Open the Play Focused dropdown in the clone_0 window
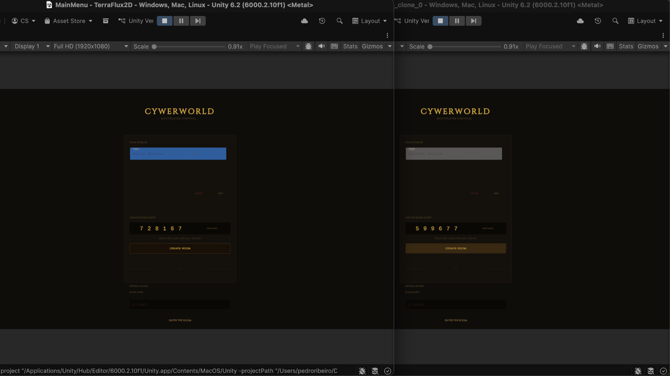Screen dimensions: 670x376 pyautogui.click(x=550, y=46)
